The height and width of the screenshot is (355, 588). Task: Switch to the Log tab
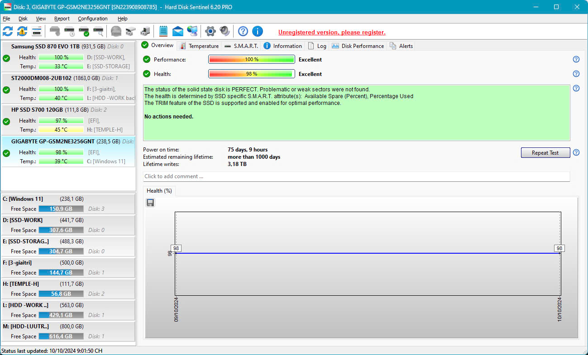click(x=317, y=46)
